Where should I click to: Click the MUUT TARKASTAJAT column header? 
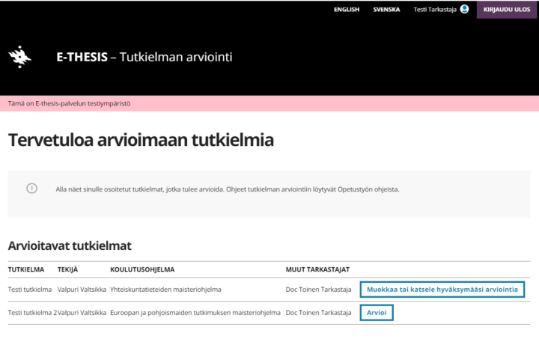pos(317,269)
